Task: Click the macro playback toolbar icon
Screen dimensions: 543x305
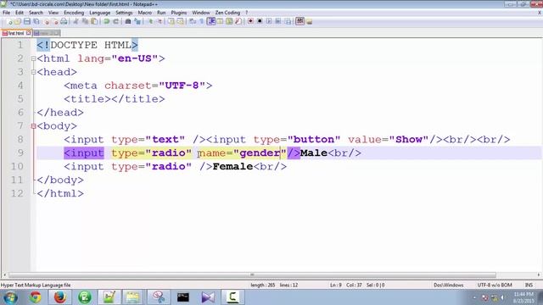Action: click(269, 21)
